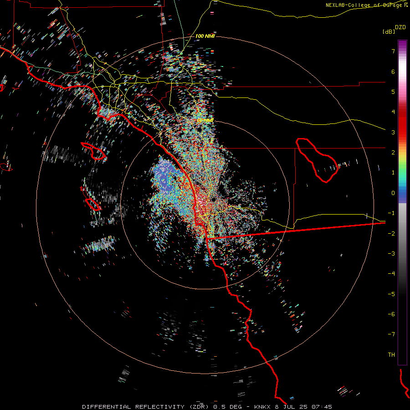Click the NEXLAB-College of DuPage credit text
This screenshot has height=410, width=410.
tap(366, 5)
